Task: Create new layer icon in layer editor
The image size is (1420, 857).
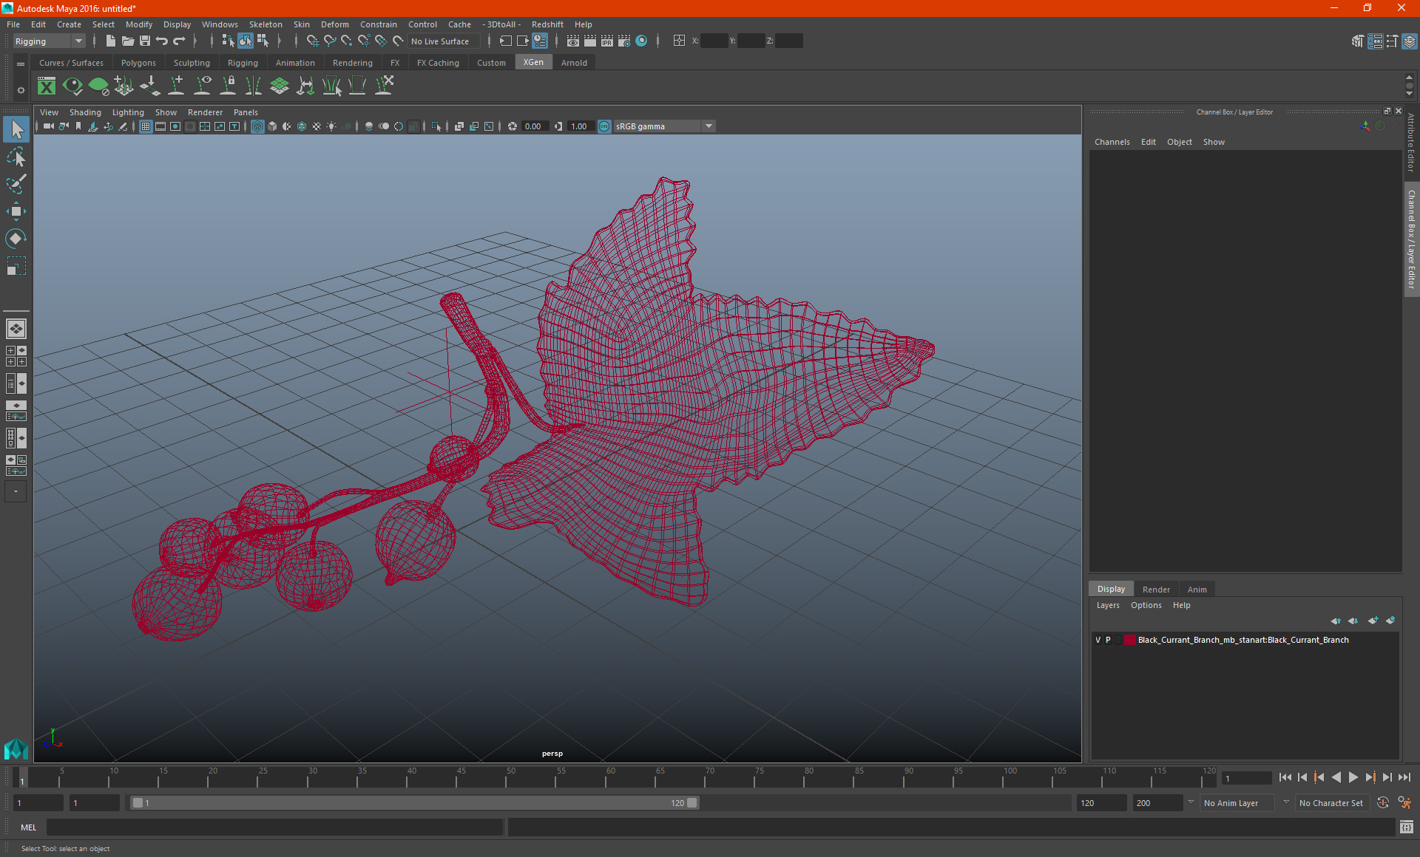Action: (x=1373, y=621)
